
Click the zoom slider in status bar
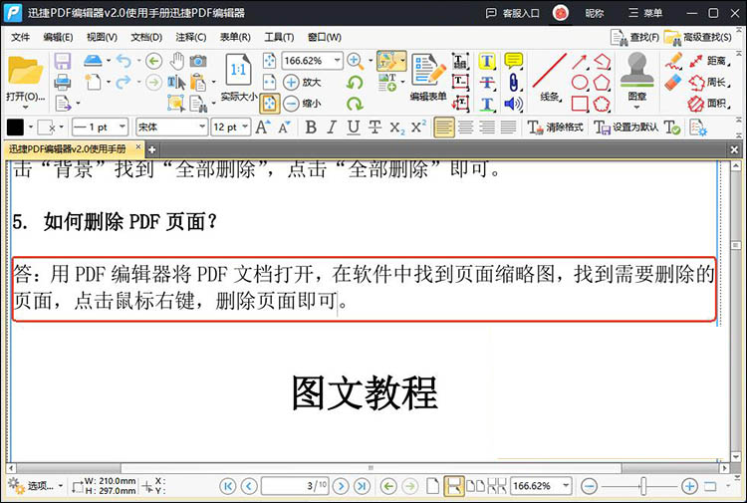click(643, 486)
